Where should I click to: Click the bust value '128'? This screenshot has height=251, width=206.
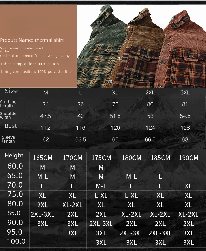tap(185, 128)
